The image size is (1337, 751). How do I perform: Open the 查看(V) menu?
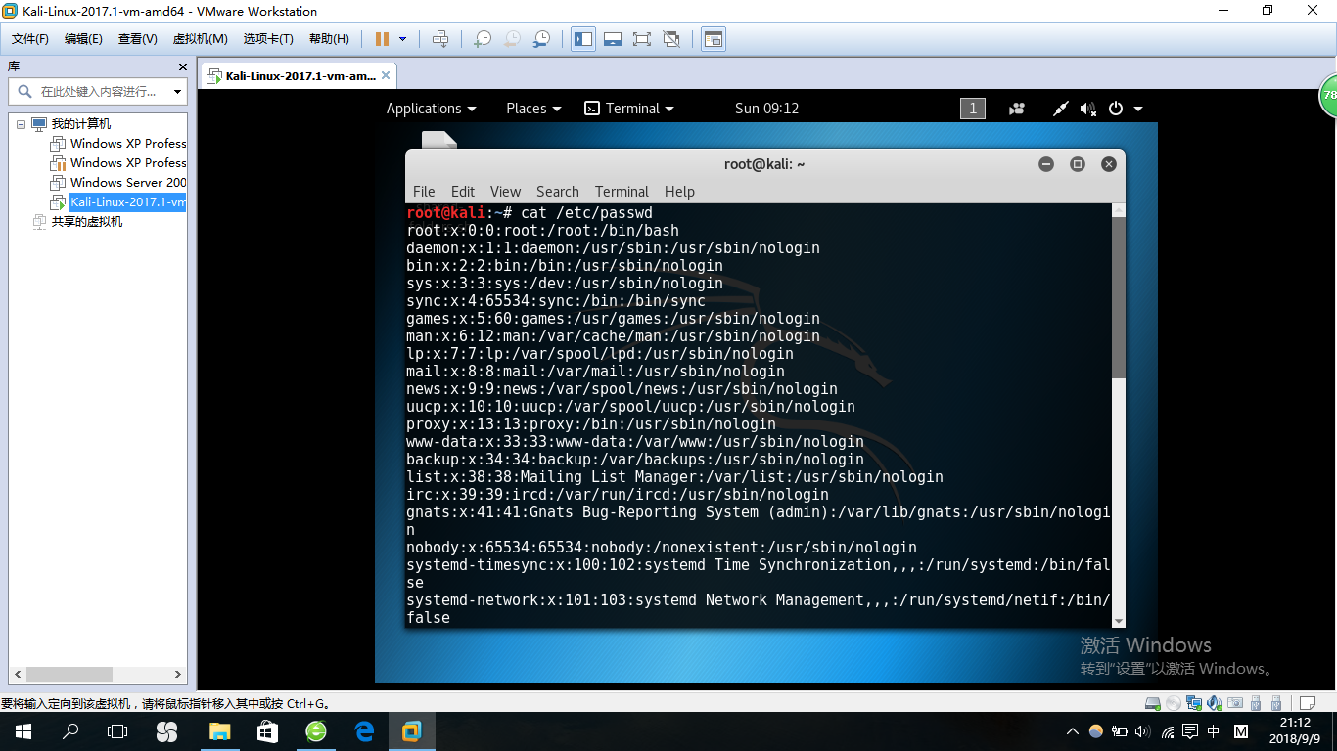coord(137,39)
